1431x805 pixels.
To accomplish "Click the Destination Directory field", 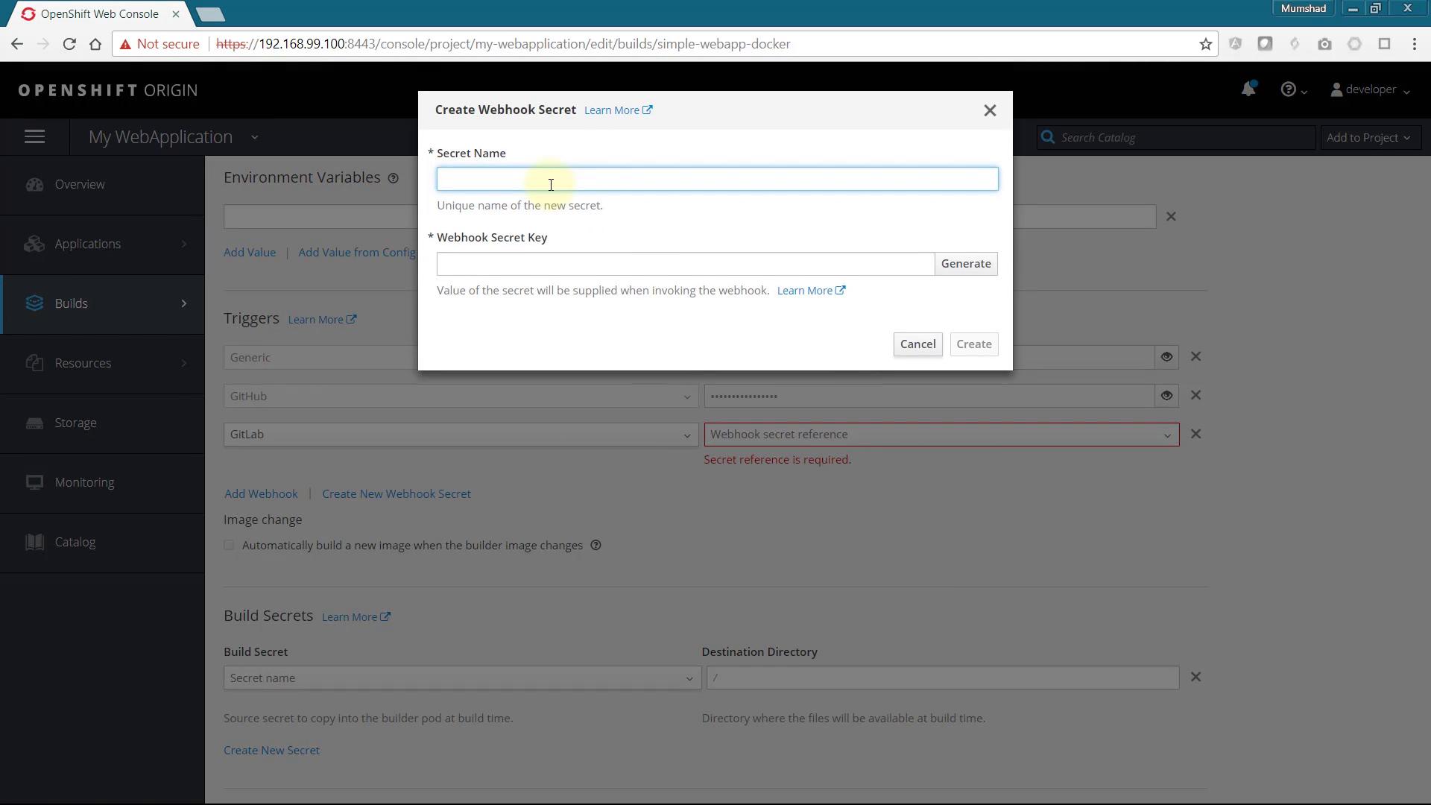I will click(x=943, y=678).
